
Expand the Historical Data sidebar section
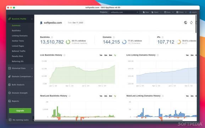pyautogui.click(x=21, y=68)
